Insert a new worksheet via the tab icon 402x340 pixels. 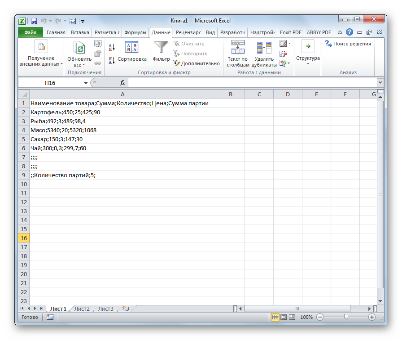tap(126, 309)
